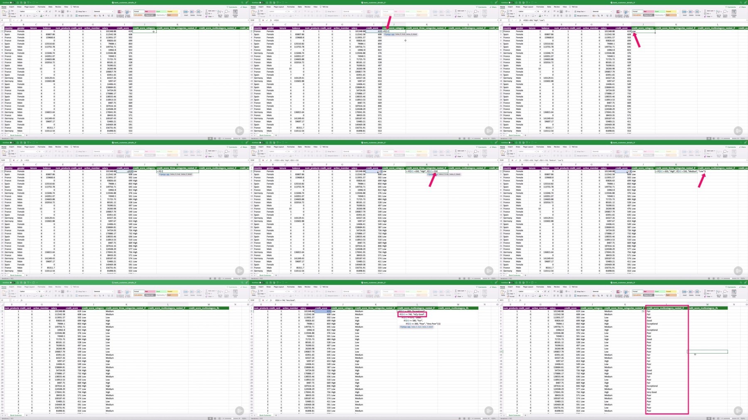Click Cut in top-left Excel window ribbon

[11, 11]
